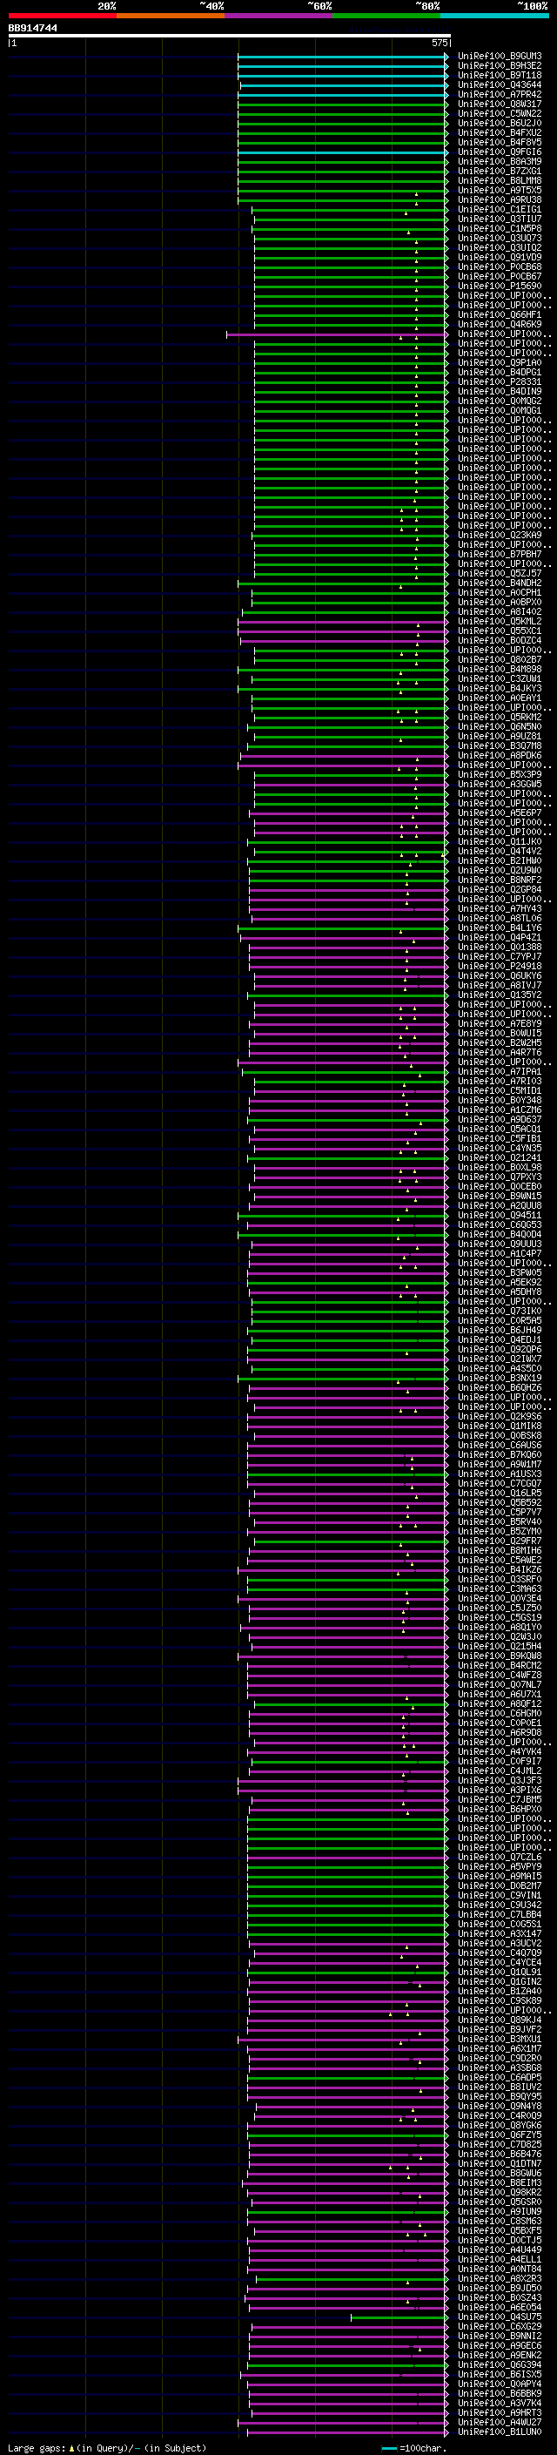Select the UniRef100_Q5KML2 entry
This screenshot has width=557, height=2455.
499,622
